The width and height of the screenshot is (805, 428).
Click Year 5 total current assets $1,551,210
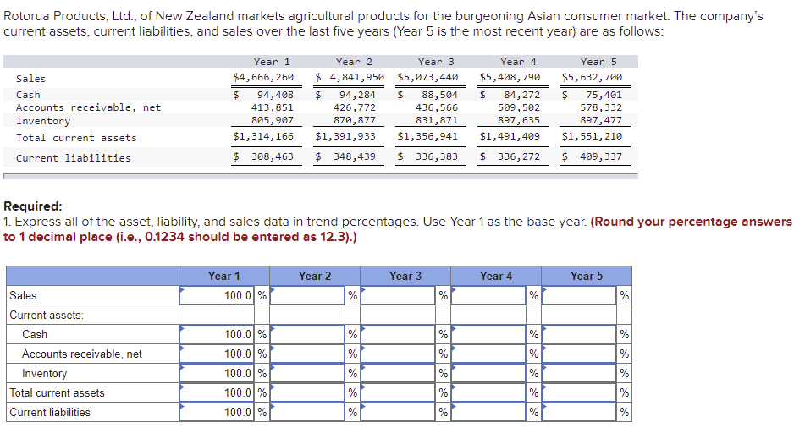pyautogui.click(x=592, y=136)
